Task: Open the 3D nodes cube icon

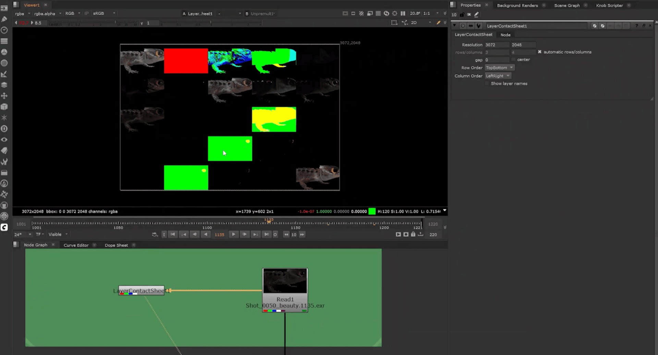Action: pos(4,107)
